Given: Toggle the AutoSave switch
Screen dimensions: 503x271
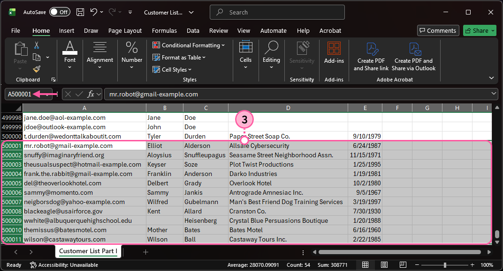Looking at the screenshot, I should pos(60,12).
